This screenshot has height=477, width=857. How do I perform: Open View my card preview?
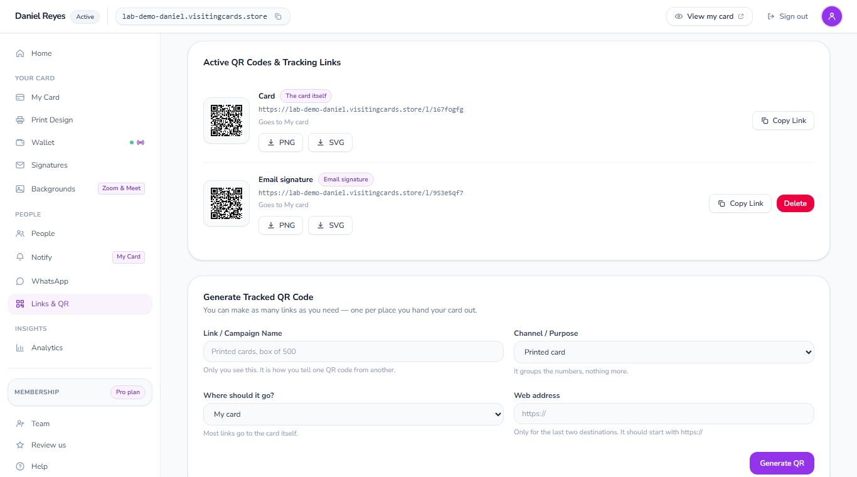click(x=710, y=16)
